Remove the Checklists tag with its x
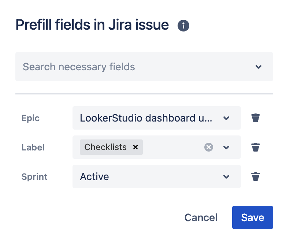Image resolution: width=290 pixels, height=246 pixels. click(135, 147)
